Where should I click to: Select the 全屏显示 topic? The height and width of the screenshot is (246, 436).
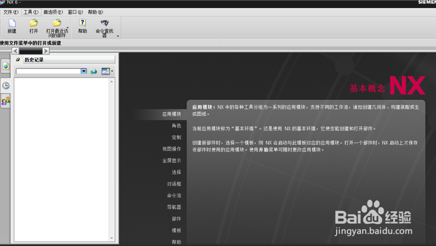tap(171, 161)
